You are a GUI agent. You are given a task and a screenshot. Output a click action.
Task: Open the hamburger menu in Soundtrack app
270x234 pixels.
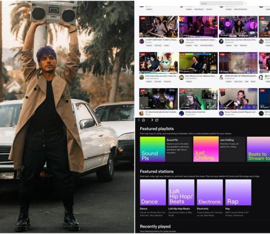[139, 120]
